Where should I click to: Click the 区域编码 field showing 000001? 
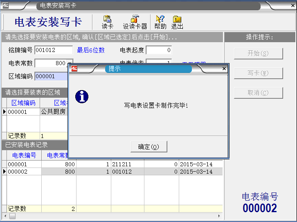50,77
